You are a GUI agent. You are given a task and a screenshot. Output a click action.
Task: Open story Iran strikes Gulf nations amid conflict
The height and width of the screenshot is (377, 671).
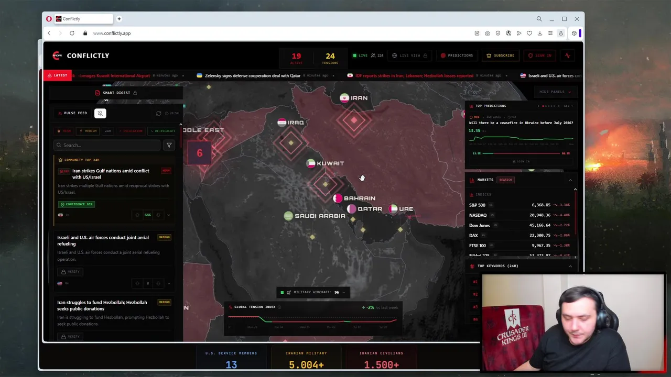tap(111, 174)
